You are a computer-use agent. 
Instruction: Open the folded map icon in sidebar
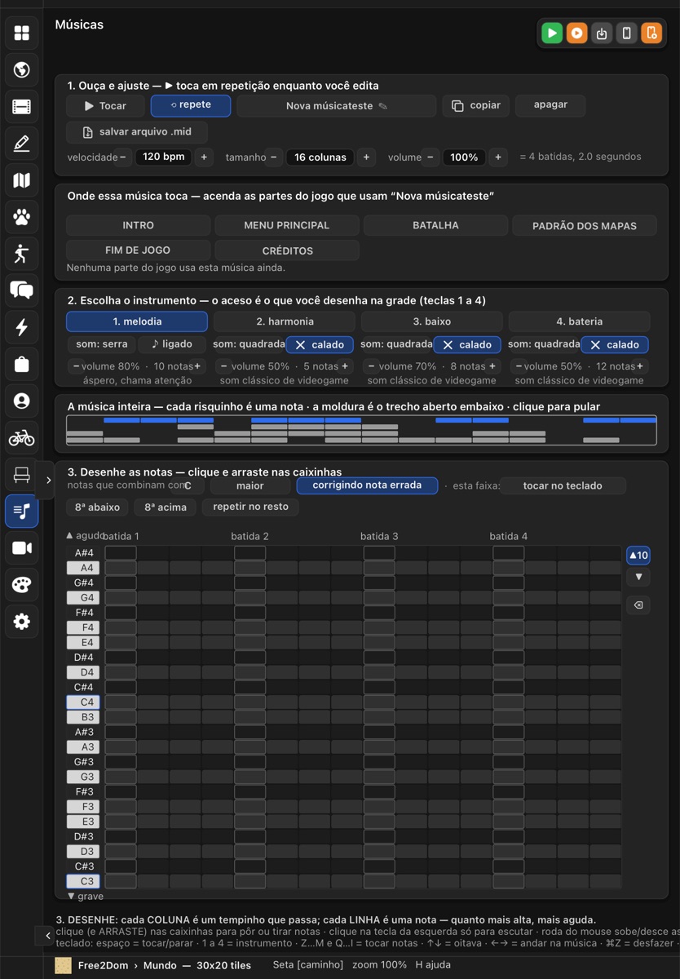click(22, 180)
